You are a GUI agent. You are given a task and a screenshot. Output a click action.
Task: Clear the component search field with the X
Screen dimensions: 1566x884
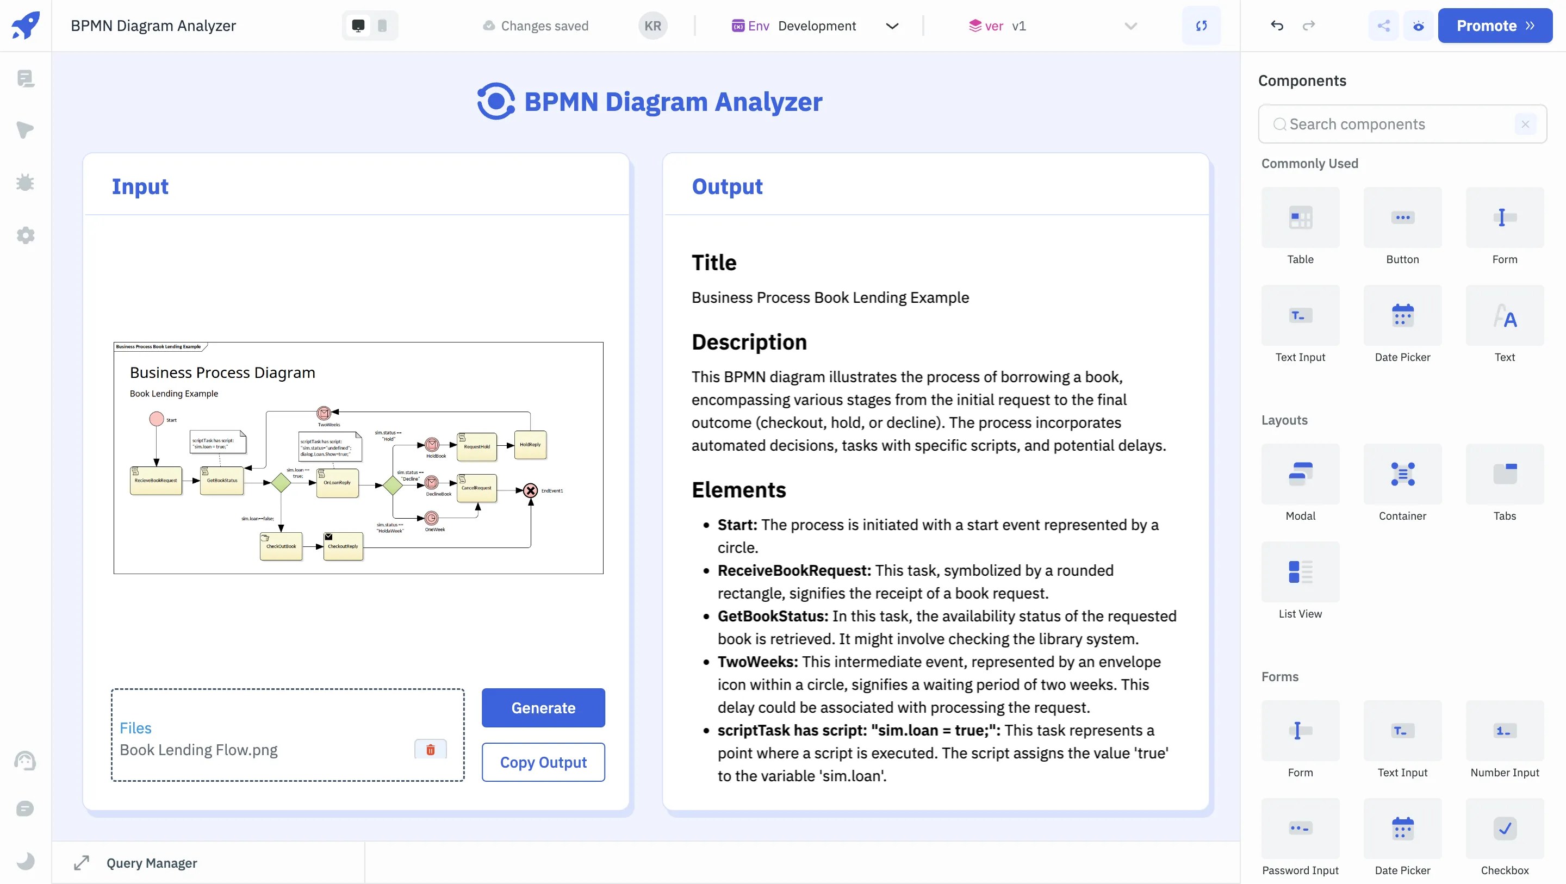point(1525,124)
